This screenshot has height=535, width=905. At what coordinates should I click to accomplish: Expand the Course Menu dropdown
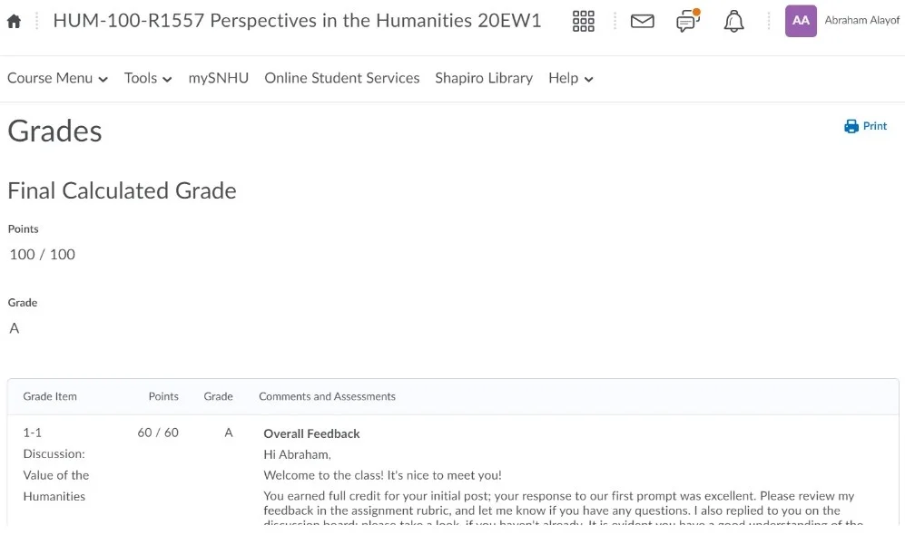pyautogui.click(x=57, y=78)
